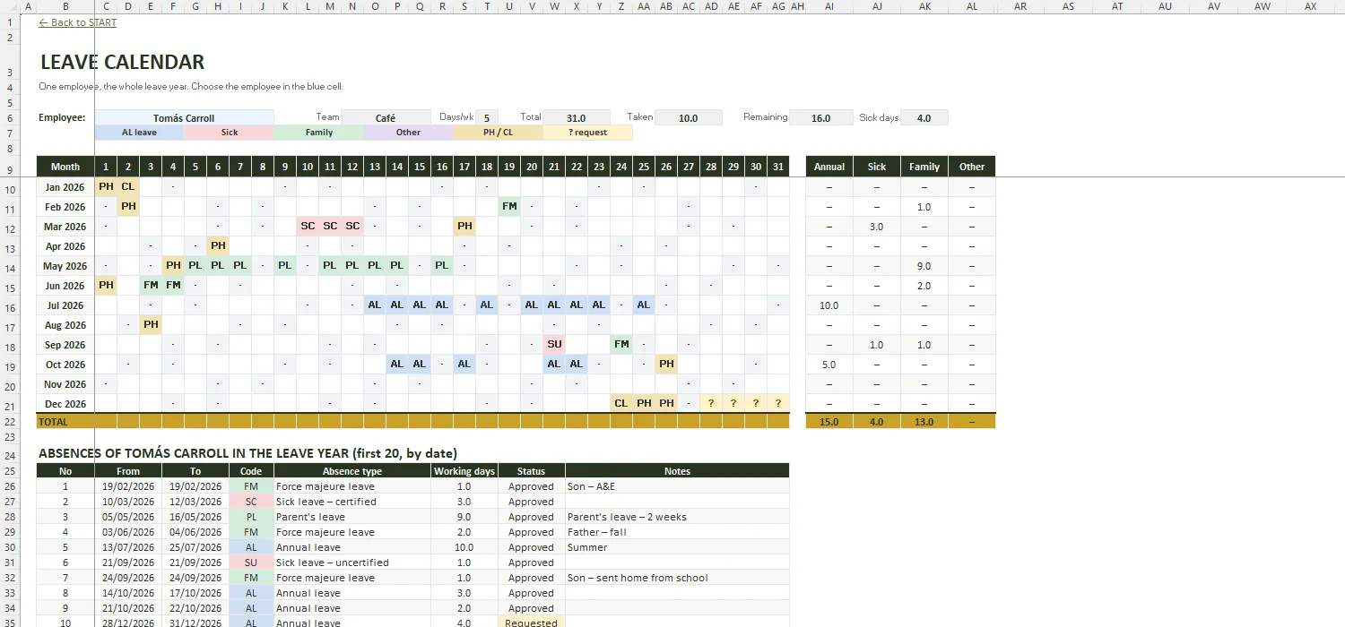Click the Status table header
1345x627 pixels.
pos(532,471)
